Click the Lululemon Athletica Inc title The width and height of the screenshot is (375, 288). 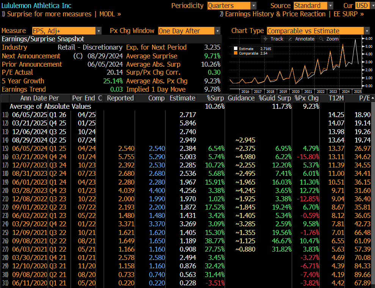click(x=36, y=6)
